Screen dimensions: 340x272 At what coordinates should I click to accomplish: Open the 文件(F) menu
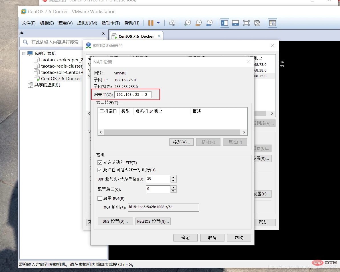(x=29, y=23)
